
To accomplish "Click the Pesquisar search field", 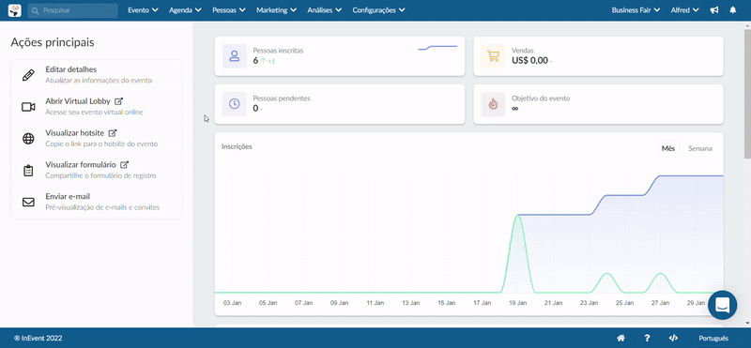I will 73,10.
